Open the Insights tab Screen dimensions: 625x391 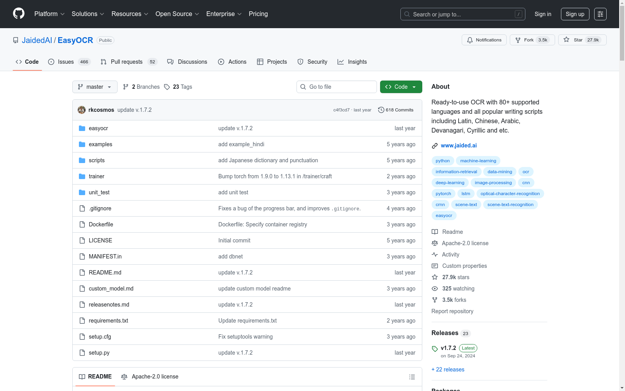tap(352, 62)
